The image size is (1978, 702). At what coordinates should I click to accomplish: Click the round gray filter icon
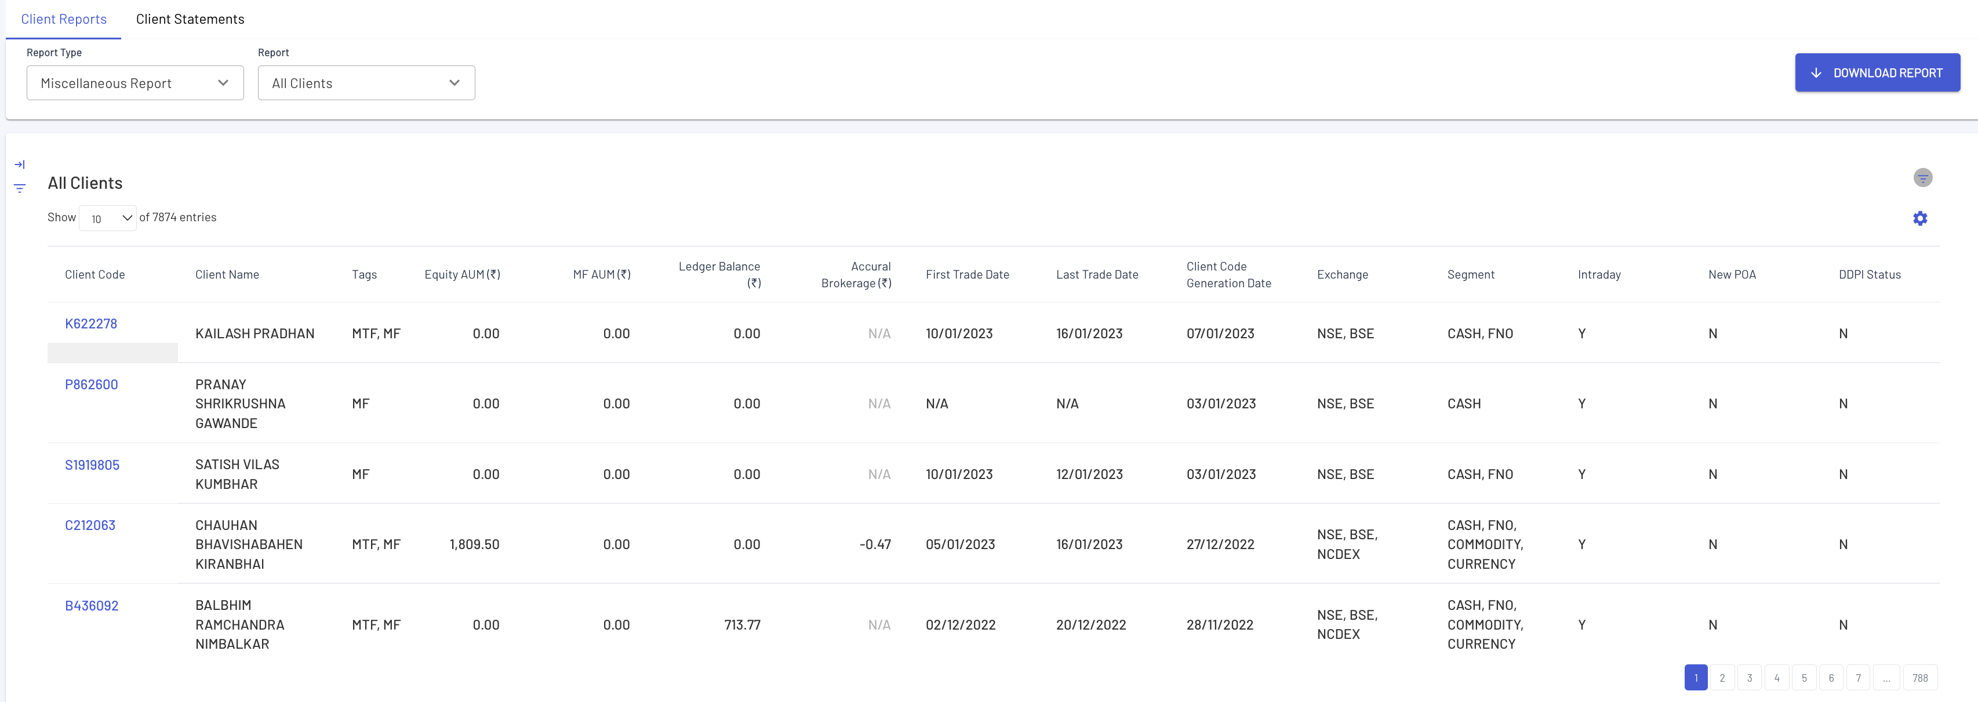pos(1922,178)
